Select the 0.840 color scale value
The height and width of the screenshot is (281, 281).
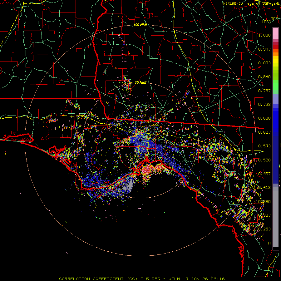coord(264,77)
